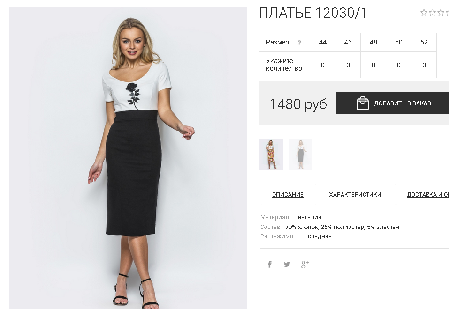View the floral skirt dress thumbnail

click(x=271, y=154)
